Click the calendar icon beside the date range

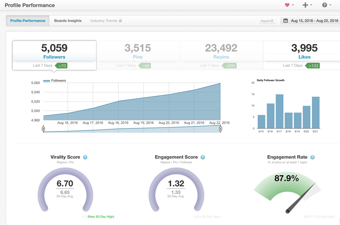pos(285,20)
